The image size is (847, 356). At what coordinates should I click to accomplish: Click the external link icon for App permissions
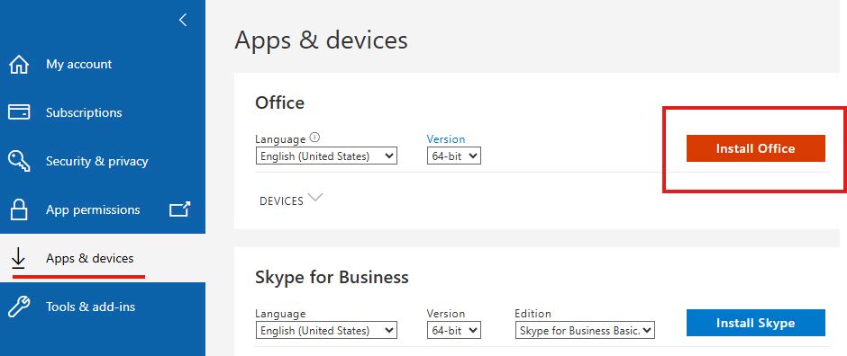(180, 209)
